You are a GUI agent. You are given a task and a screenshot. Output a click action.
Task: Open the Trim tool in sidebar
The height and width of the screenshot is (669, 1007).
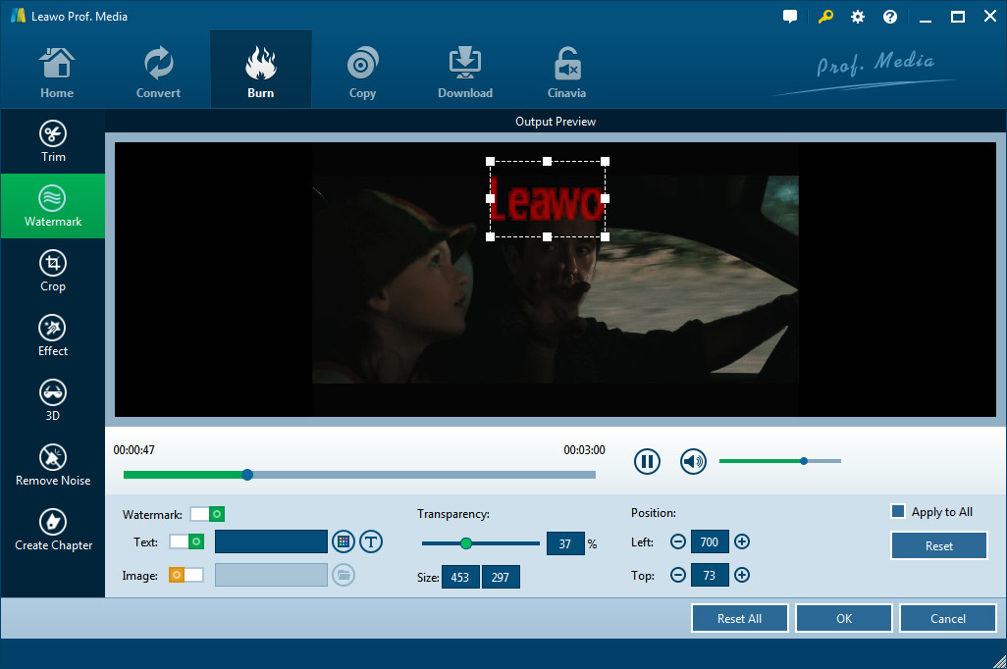point(53,141)
